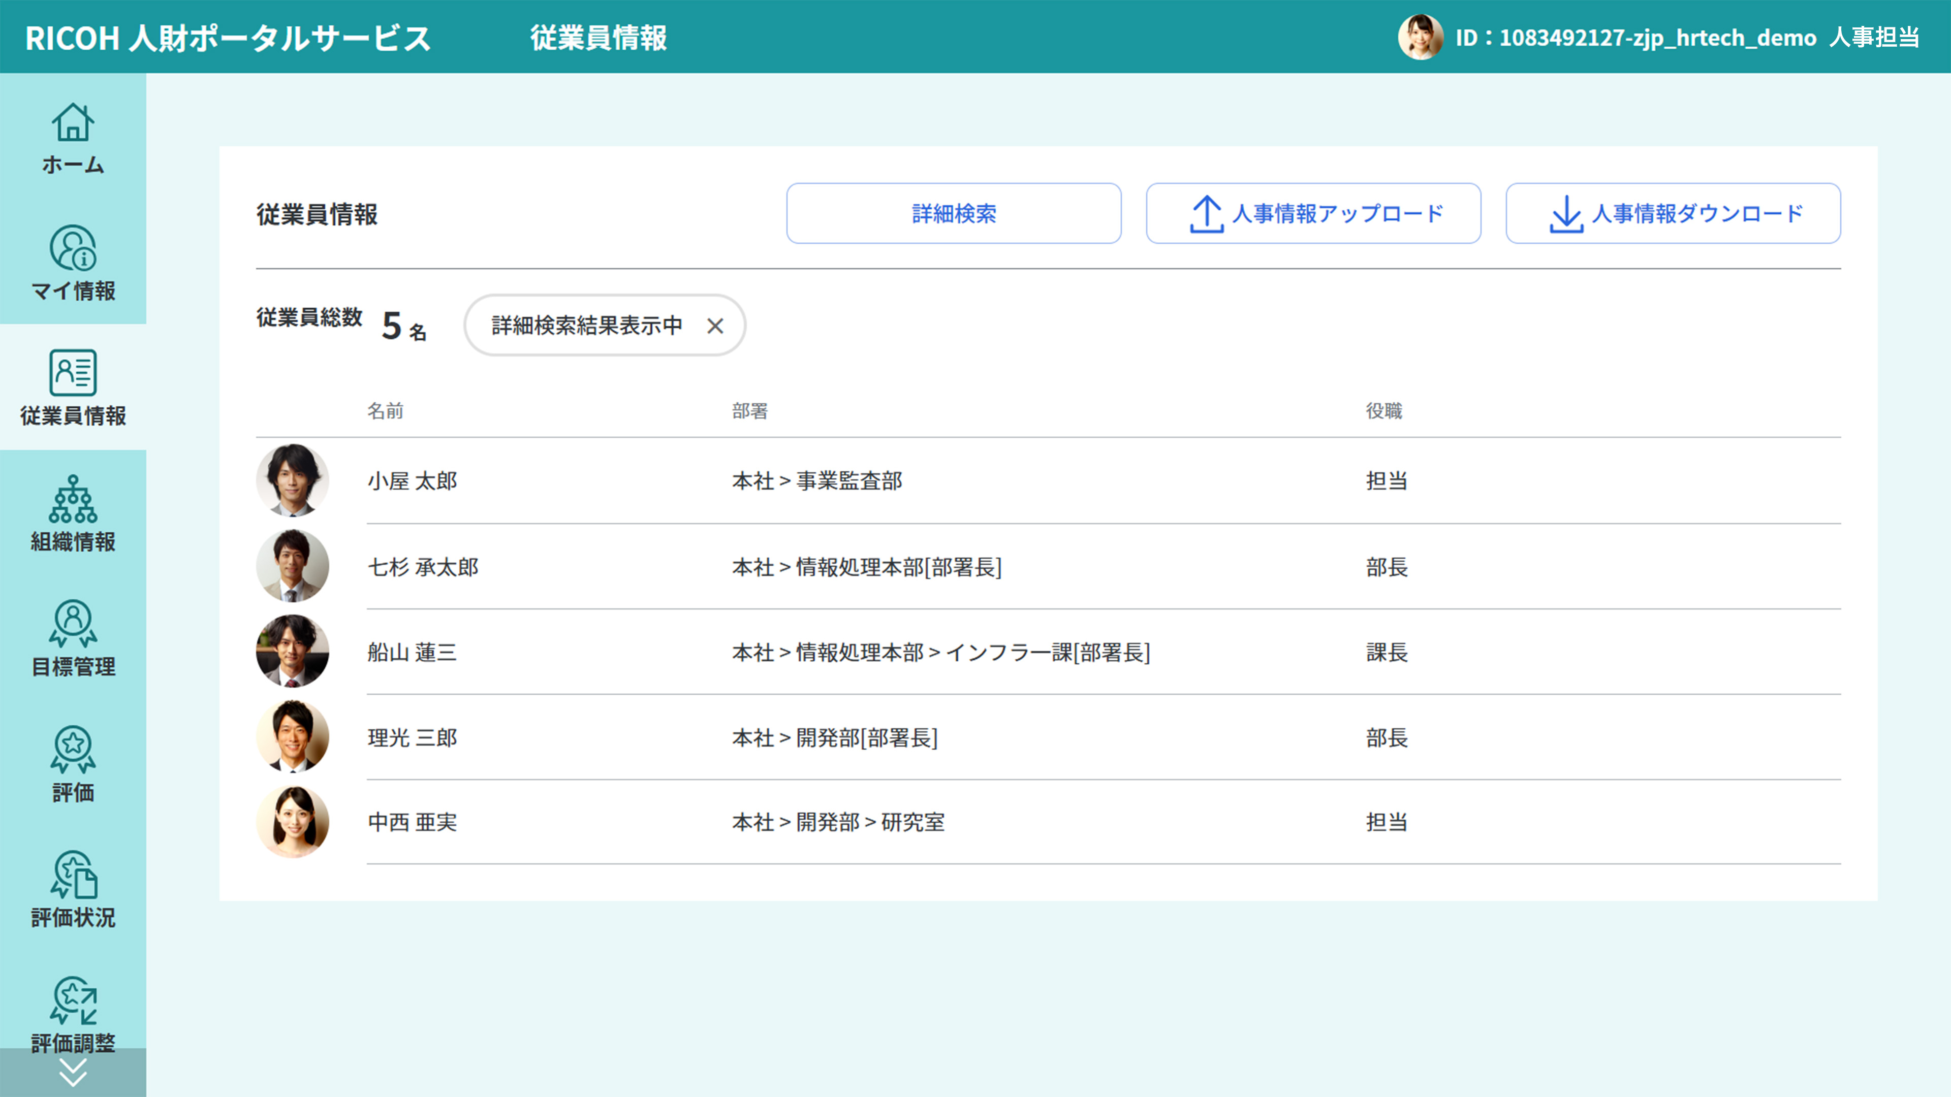Expand the sidebar with the double chevron
The width and height of the screenshot is (1951, 1097).
pos(73,1073)
